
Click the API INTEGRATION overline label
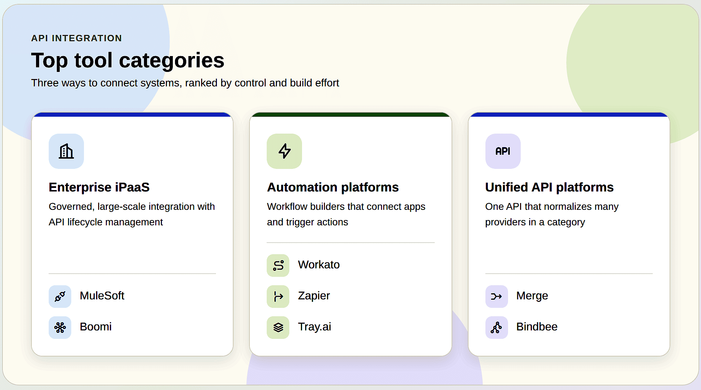(x=77, y=38)
